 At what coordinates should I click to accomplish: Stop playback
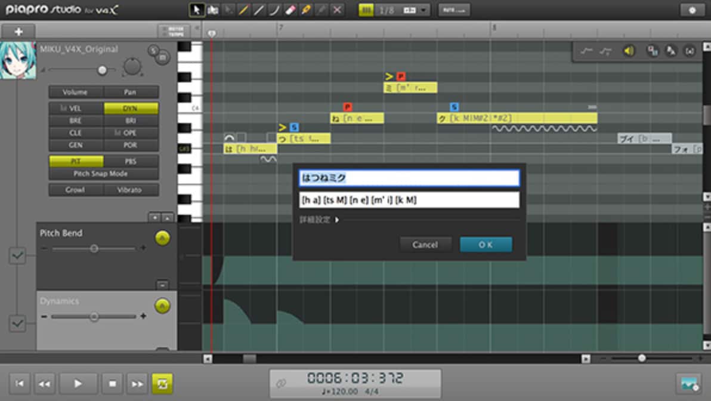113,384
